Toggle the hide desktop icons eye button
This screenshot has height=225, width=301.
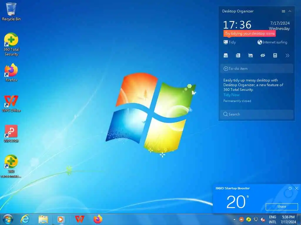click(262, 55)
